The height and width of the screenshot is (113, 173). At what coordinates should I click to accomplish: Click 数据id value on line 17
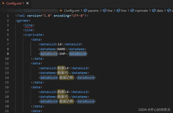(63, 92)
